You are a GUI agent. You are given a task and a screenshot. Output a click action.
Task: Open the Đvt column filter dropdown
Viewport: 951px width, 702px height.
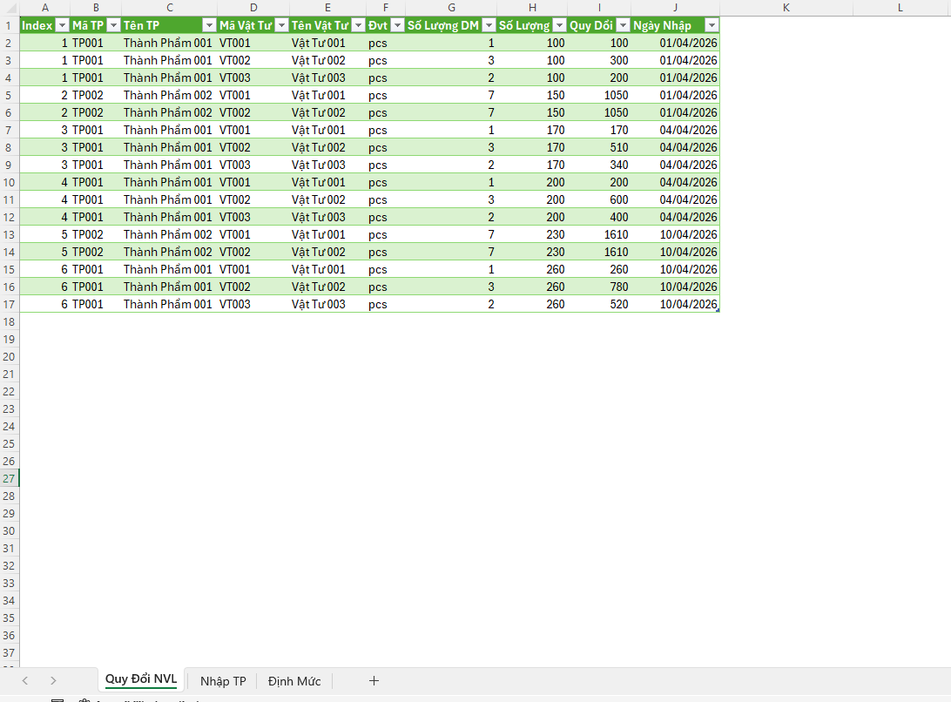coord(397,25)
